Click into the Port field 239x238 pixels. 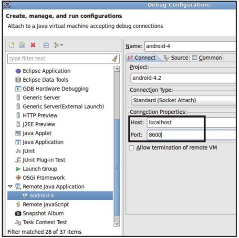[191, 135]
